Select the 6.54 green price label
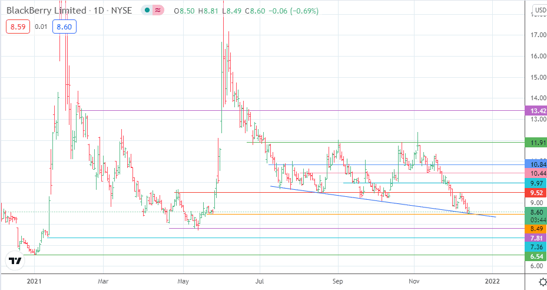This screenshot has height=290, width=547. (x=536, y=256)
